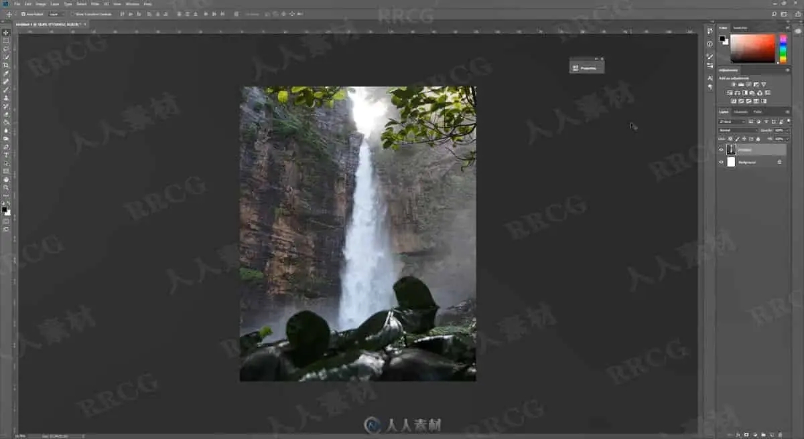Click the toolbar foreground color swatch
Screen dimensions: 804x439
tap(5, 209)
